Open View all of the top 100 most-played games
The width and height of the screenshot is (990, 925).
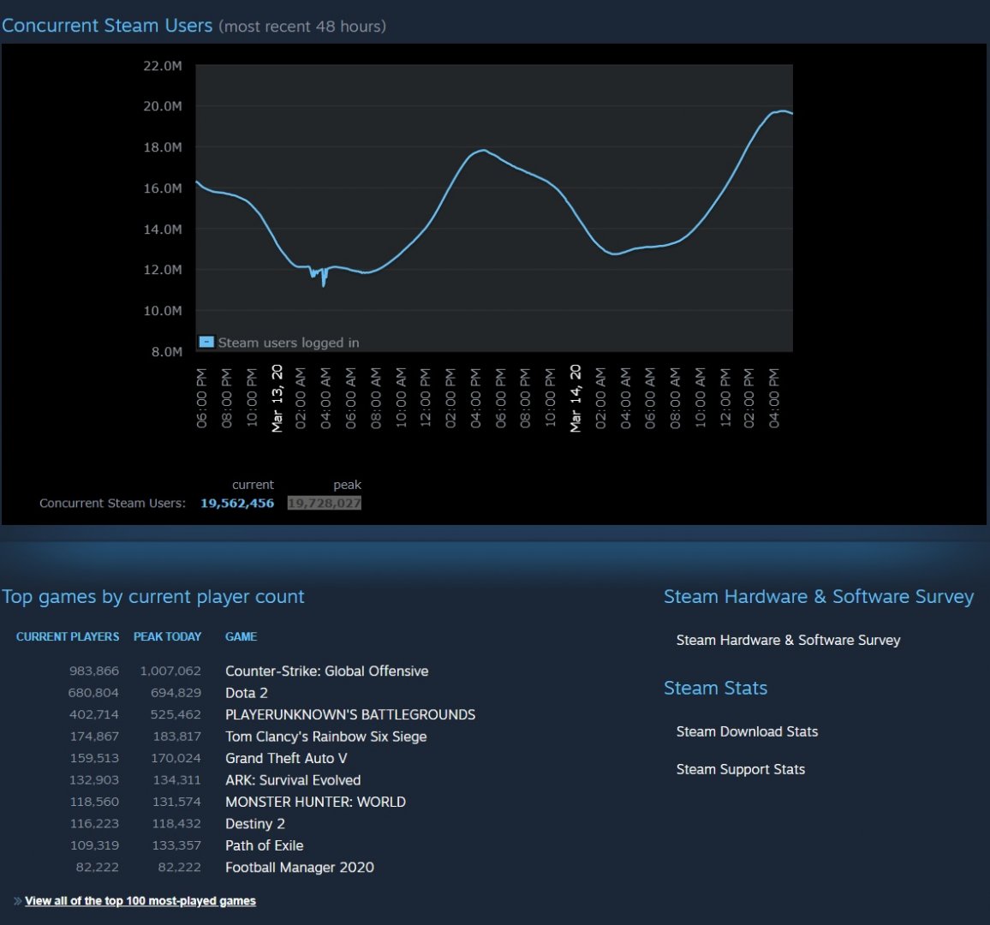coord(140,901)
